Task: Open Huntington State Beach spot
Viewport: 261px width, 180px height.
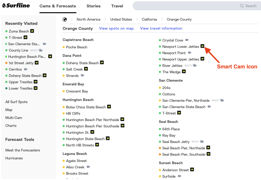Action: tap(85, 139)
